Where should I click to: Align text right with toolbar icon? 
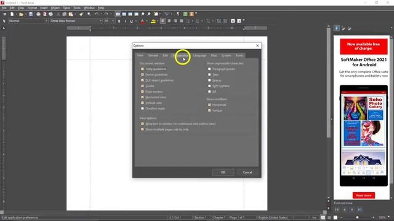click(175, 21)
